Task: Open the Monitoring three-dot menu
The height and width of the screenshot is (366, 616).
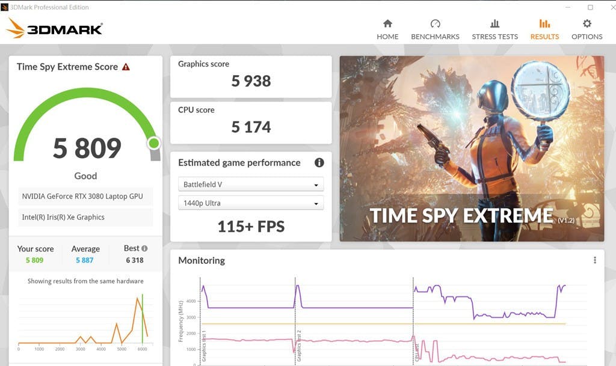Action: (595, 260)
